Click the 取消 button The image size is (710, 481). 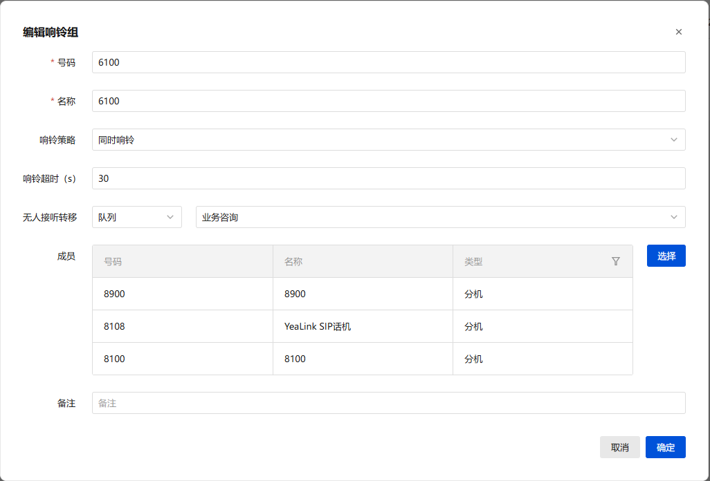619,447
